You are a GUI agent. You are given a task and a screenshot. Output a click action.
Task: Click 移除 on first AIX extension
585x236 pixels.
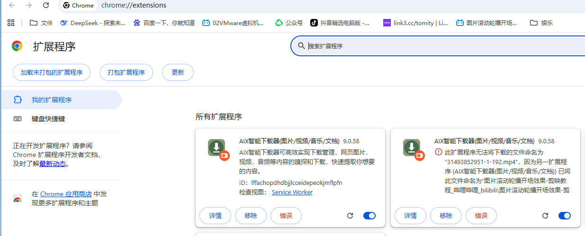click(251, 216)
